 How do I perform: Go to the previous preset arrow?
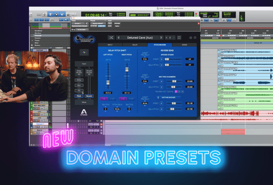pos(118,37)
